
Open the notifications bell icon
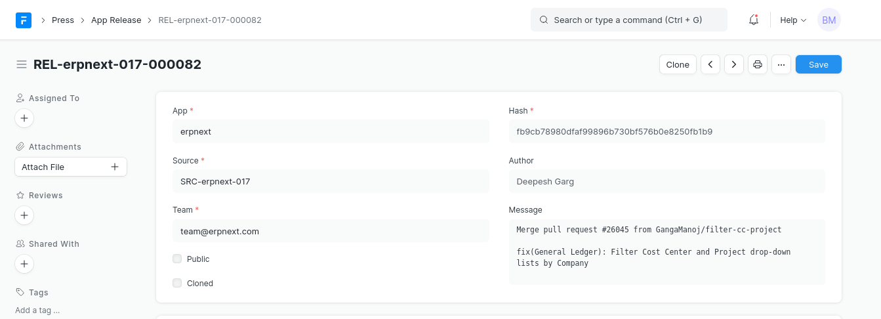pyautogui.click(x=754, y=20)
